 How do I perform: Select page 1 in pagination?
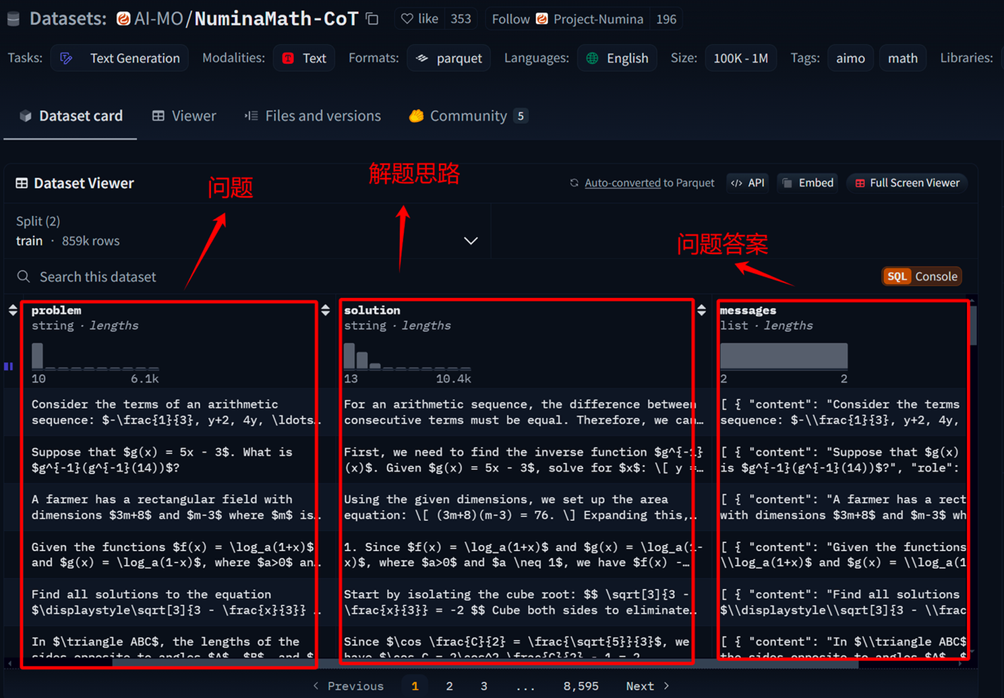[415, 686]
